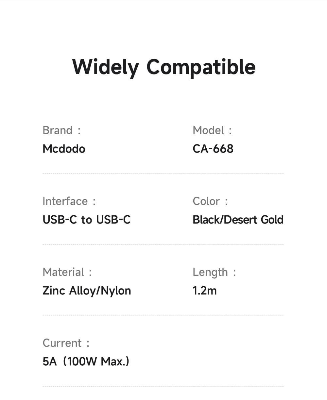The image size is (327, 400).
Task: Select the "Brand :" label
Action: click(x=61, y=130)
